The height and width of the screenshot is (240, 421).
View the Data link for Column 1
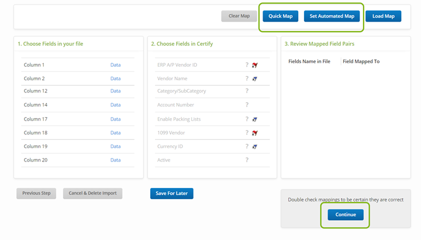pyautogui.click(x=115, y=65)
